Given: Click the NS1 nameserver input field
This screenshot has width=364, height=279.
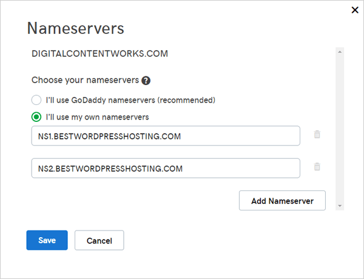Looking at the screenshot, I should pyautogui.click(x=166, y=136).
